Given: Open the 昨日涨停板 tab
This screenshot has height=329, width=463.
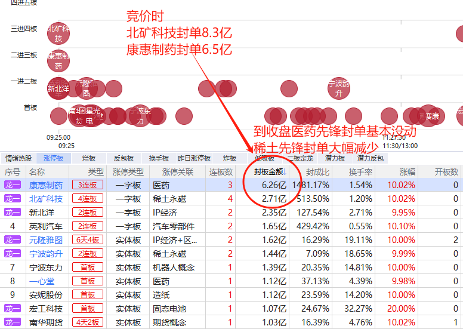Looking at the screenshot, I should [194, 158].
